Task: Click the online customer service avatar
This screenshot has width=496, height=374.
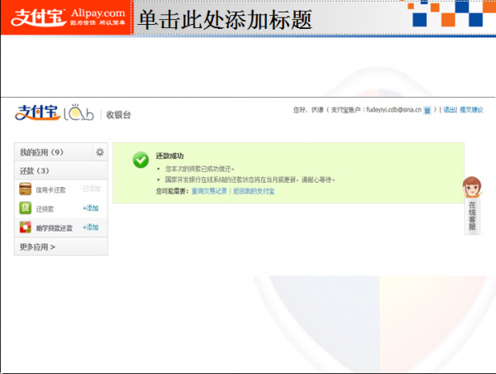Action: [x=472, y=187]
